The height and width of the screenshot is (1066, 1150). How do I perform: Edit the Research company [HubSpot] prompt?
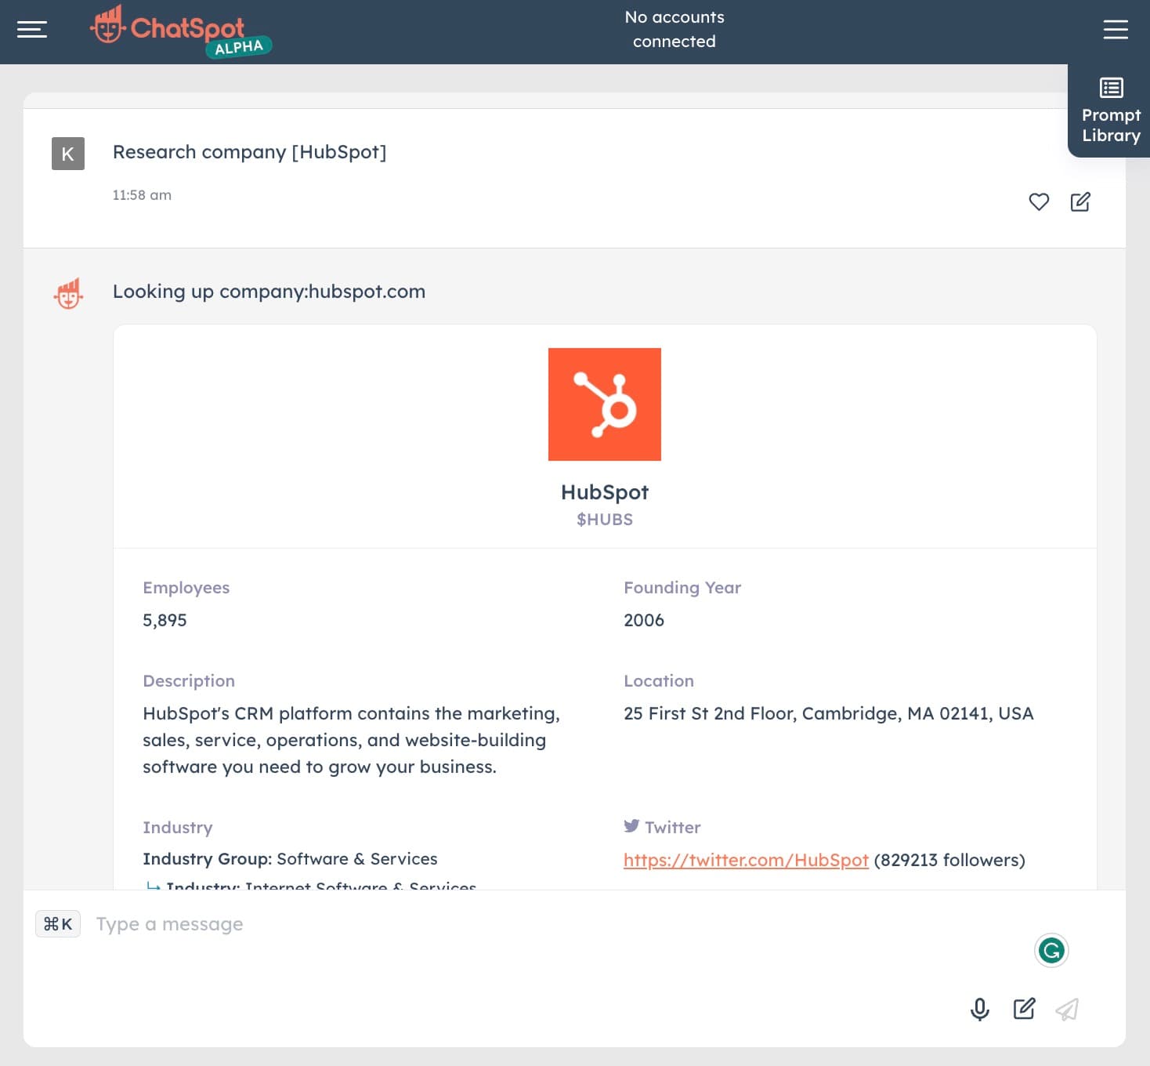[x=1079, y=202]
